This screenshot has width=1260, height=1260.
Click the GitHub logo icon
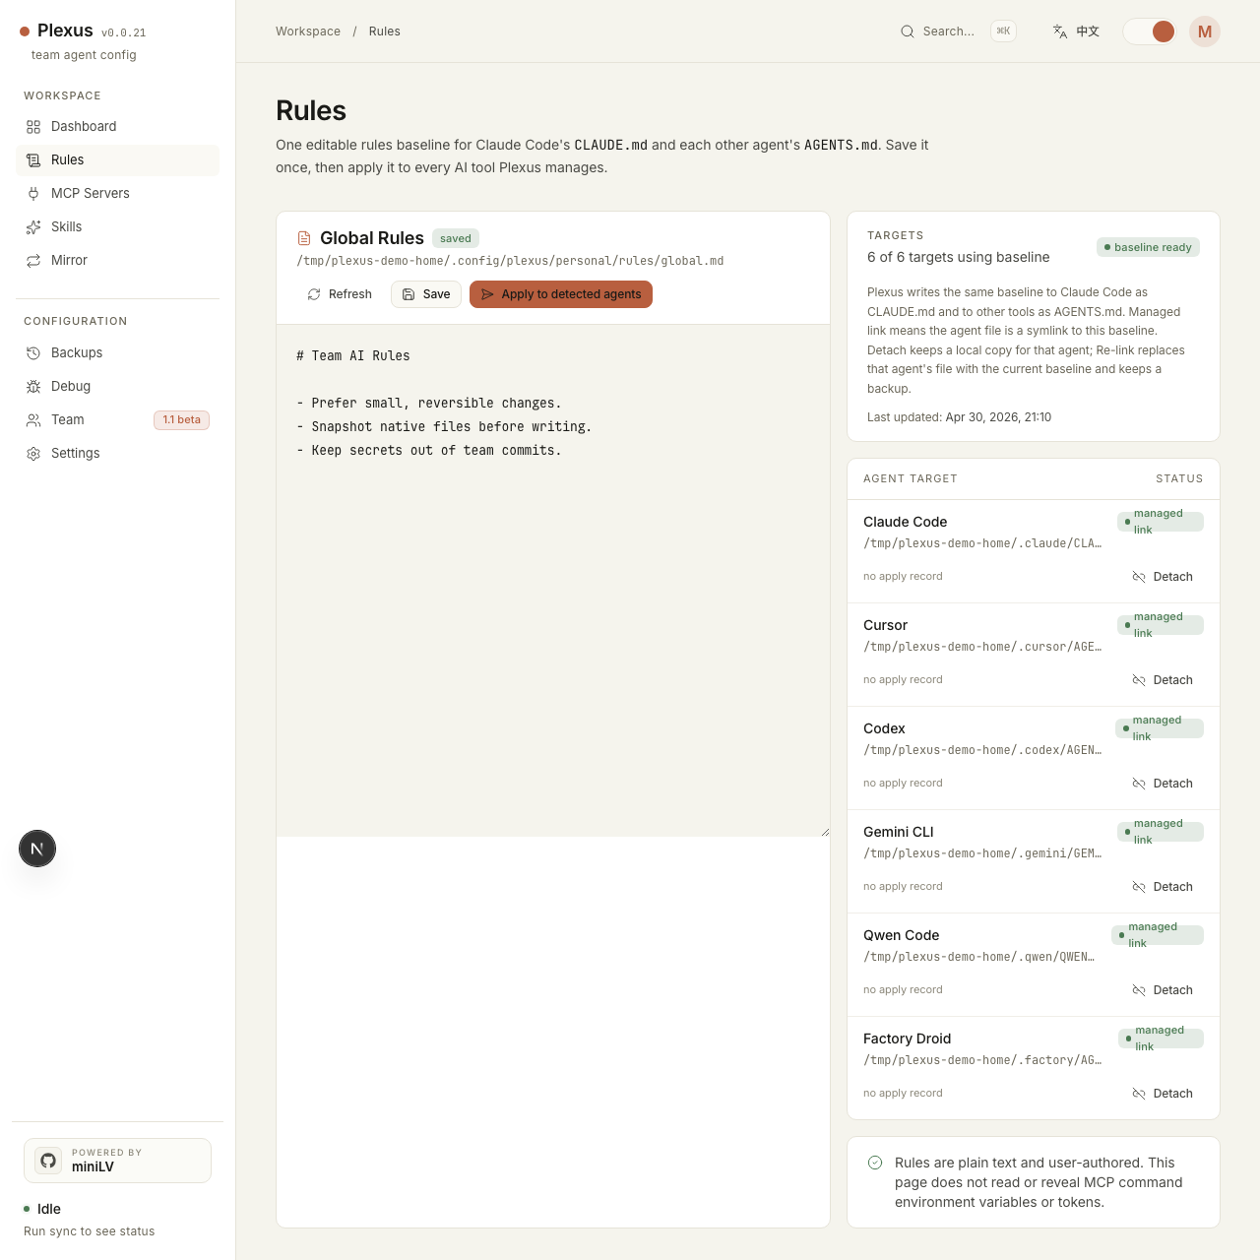point(48,1161)
